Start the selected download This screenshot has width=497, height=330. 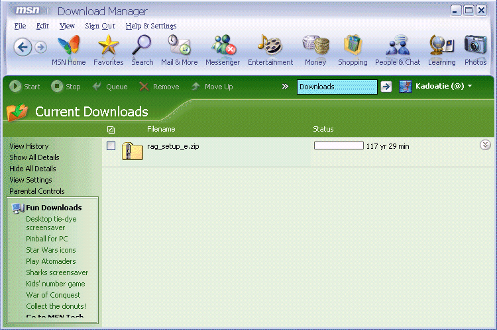(x=25, y=87)
